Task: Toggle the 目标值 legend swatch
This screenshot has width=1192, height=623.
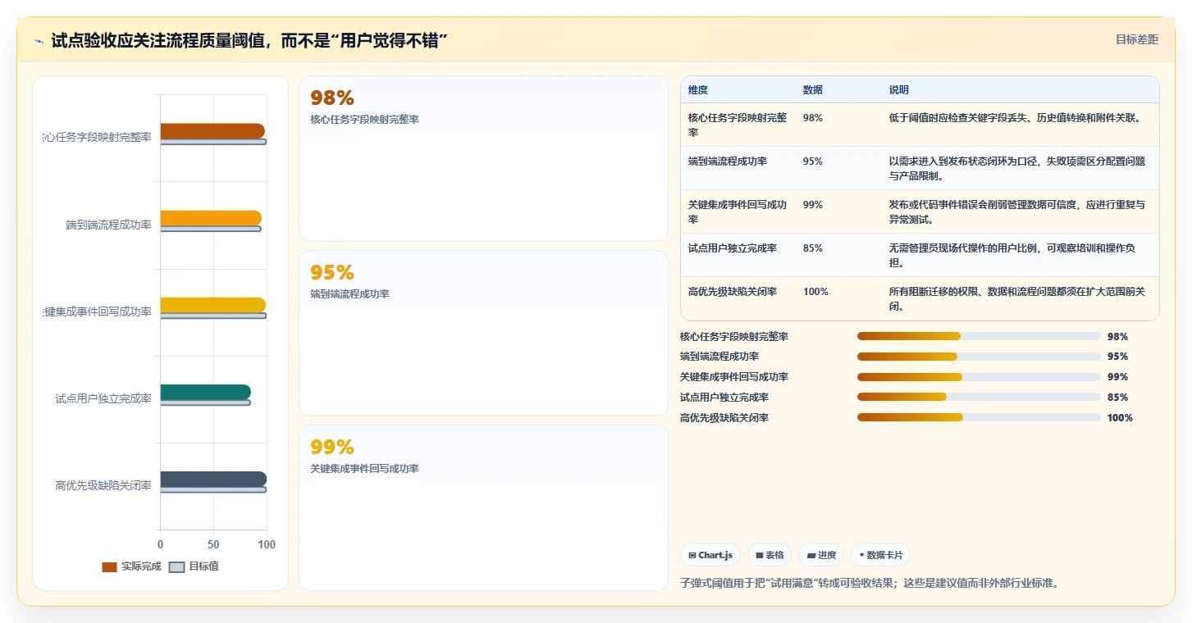Action: 176,566
